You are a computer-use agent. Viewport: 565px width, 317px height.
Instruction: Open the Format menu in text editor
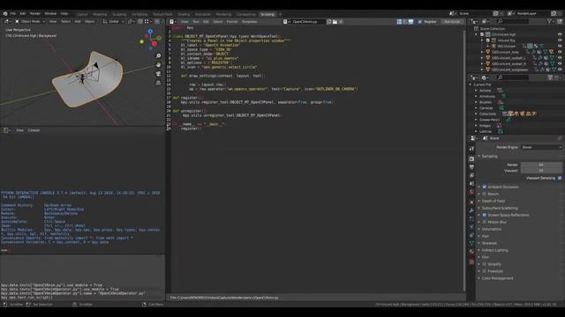click(x=232, y=21)
